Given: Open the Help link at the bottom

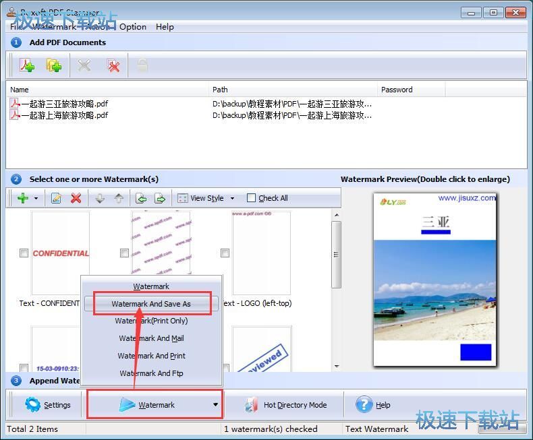Looking at the screenshot, I should [383, 405].
